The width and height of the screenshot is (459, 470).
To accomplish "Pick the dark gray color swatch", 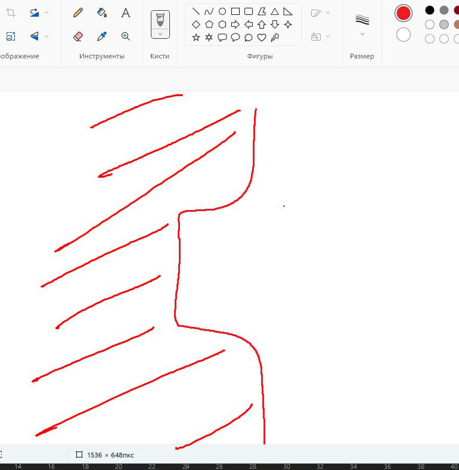I will 444,10.
